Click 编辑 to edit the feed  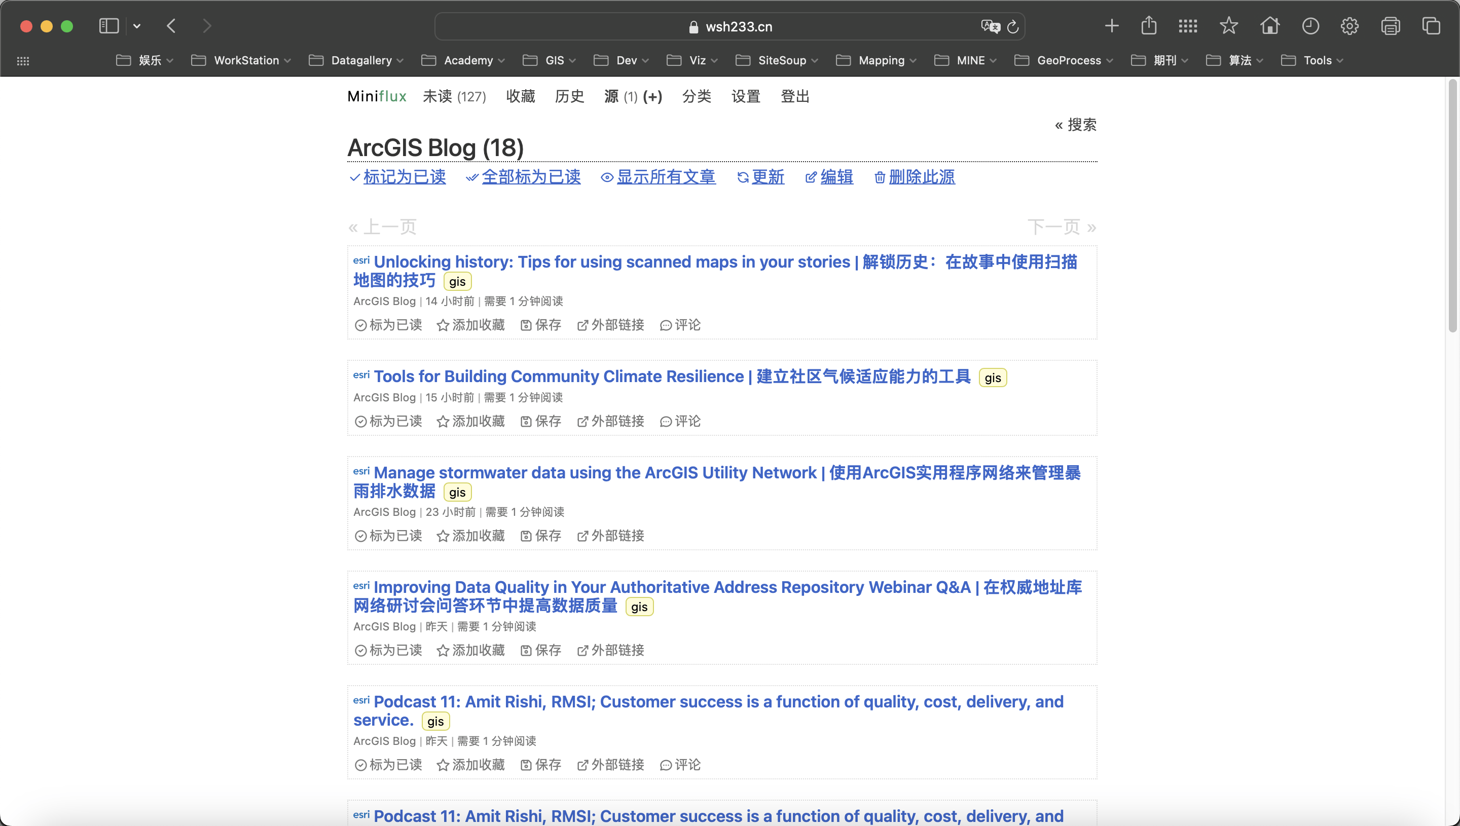pyautogui.click(x=829, y=177)
